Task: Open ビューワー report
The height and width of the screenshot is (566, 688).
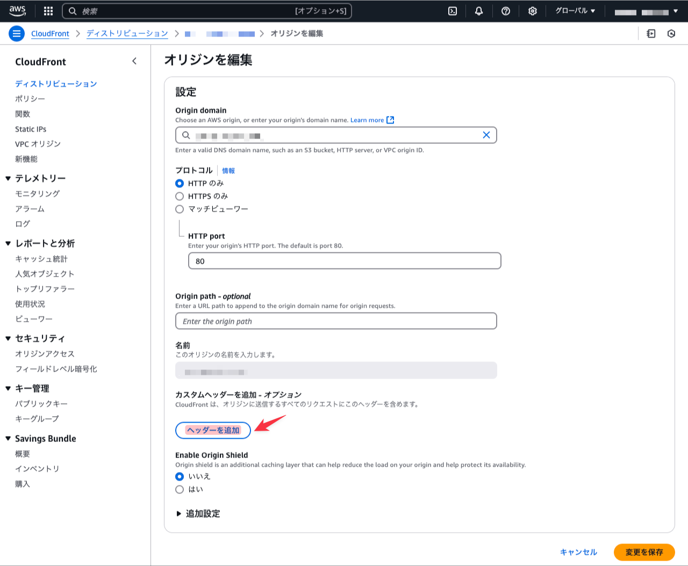Action: pos(34,319)
